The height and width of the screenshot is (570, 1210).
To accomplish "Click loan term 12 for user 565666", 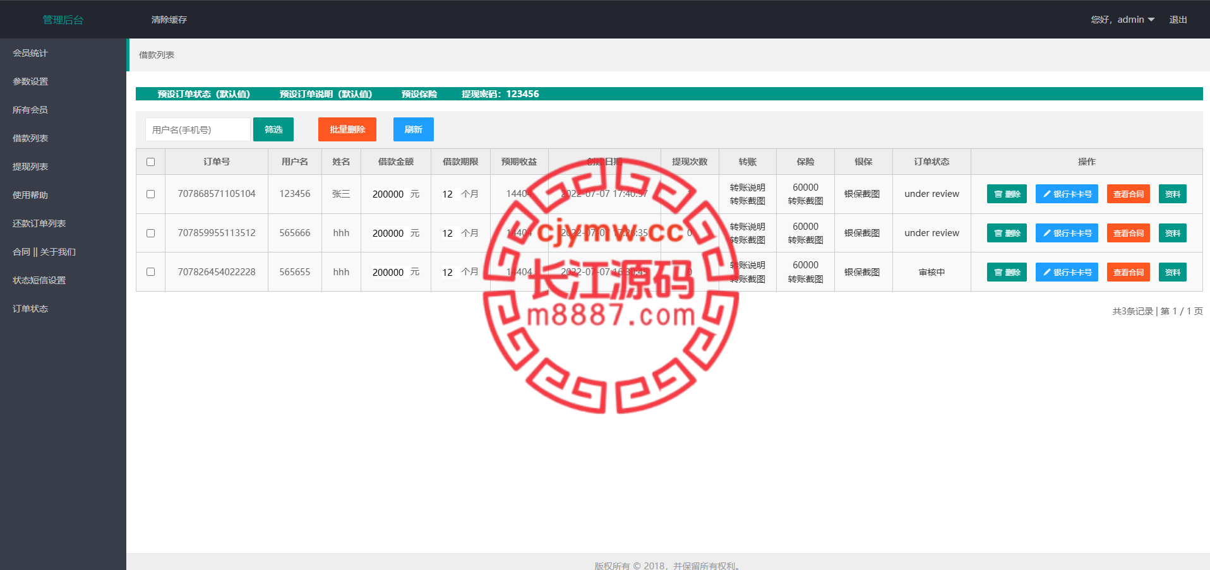I will coord(447,234).
